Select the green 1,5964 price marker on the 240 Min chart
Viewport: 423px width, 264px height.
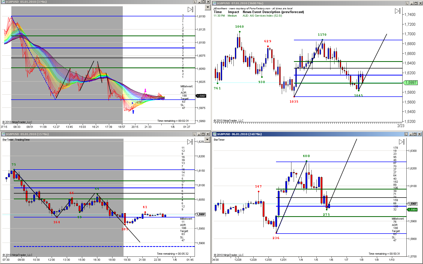(x=412, y=210)
